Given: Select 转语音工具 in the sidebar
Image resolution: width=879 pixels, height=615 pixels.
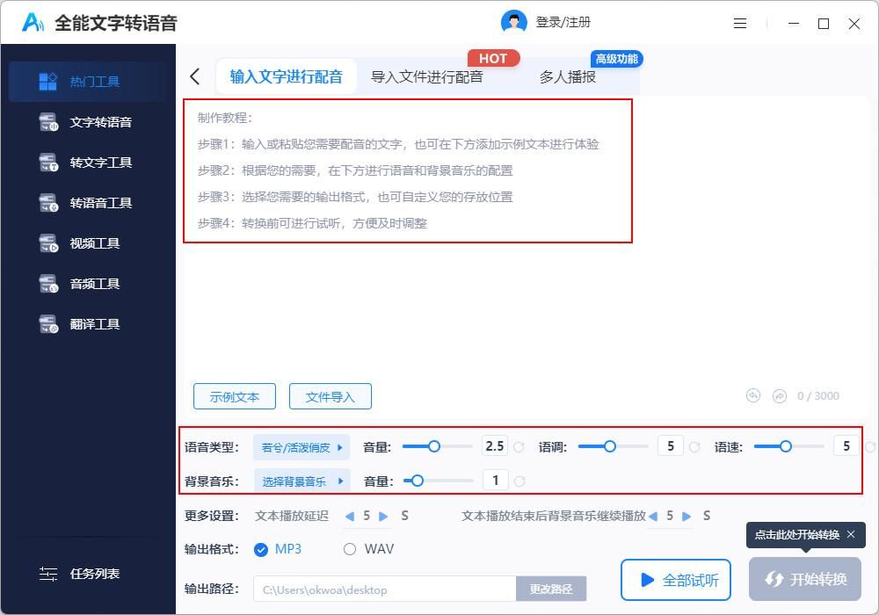Looking at the screenshot, I should tap(88, 203).
